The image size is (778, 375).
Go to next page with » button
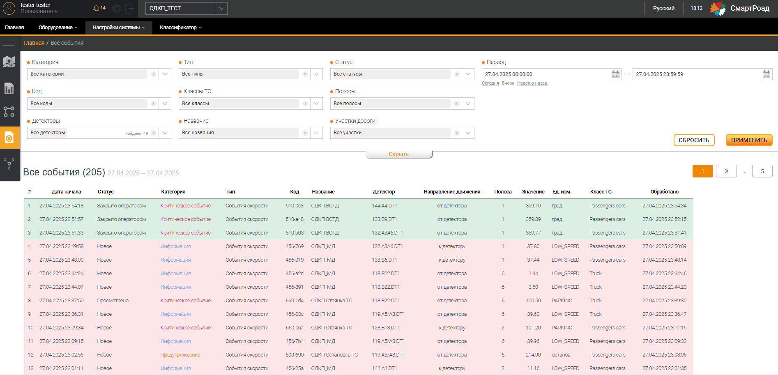726,171
